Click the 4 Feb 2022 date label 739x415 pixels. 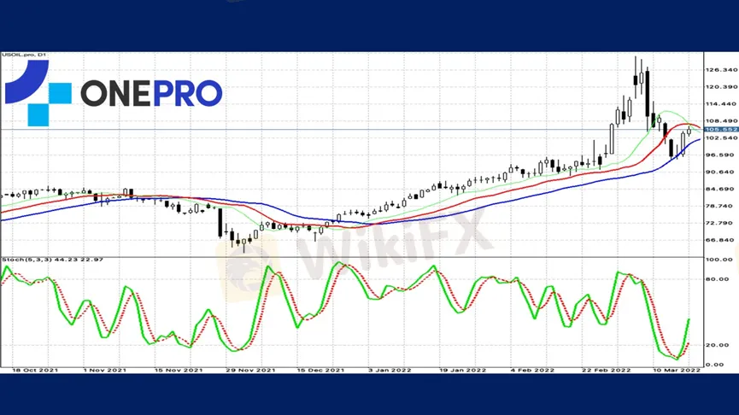[x=532, y=371]
